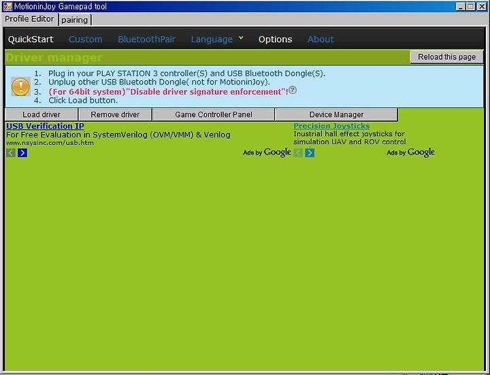This screenshot has height=375, width=490.
Task: Open Device Manager
Action: pos(336,115)
